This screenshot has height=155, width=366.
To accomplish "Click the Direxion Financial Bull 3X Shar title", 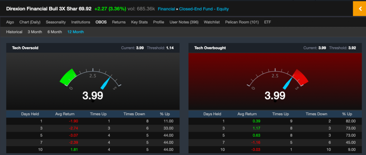I will click(42, 9).
